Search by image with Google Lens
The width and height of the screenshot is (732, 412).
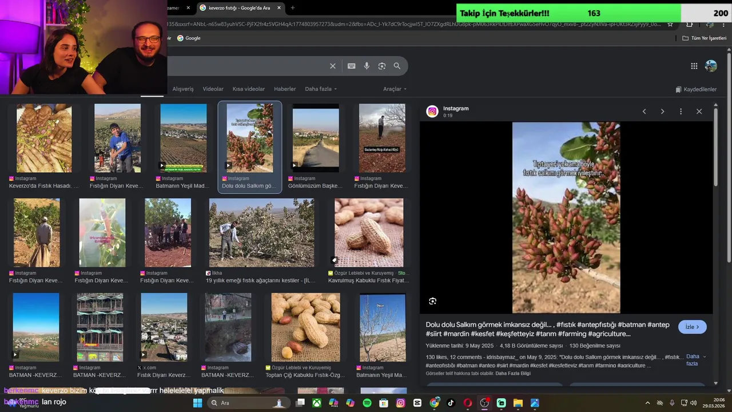382,66
